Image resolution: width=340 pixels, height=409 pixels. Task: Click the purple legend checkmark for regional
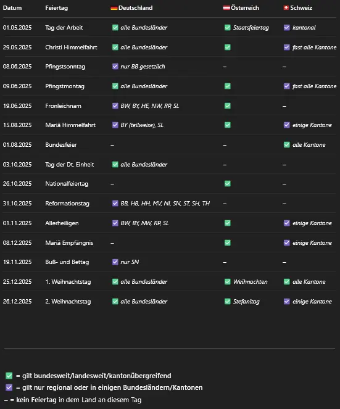(x=9, y=387)
